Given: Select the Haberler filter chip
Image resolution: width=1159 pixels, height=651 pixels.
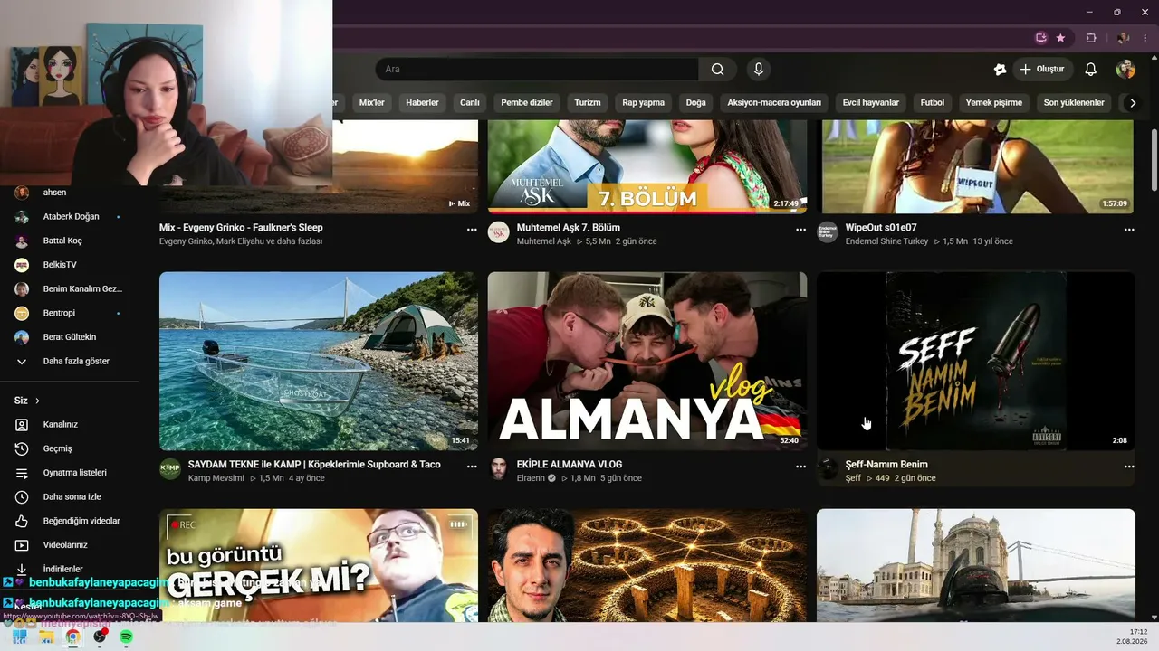Looking at the screenshot, I should pos(422,103).
